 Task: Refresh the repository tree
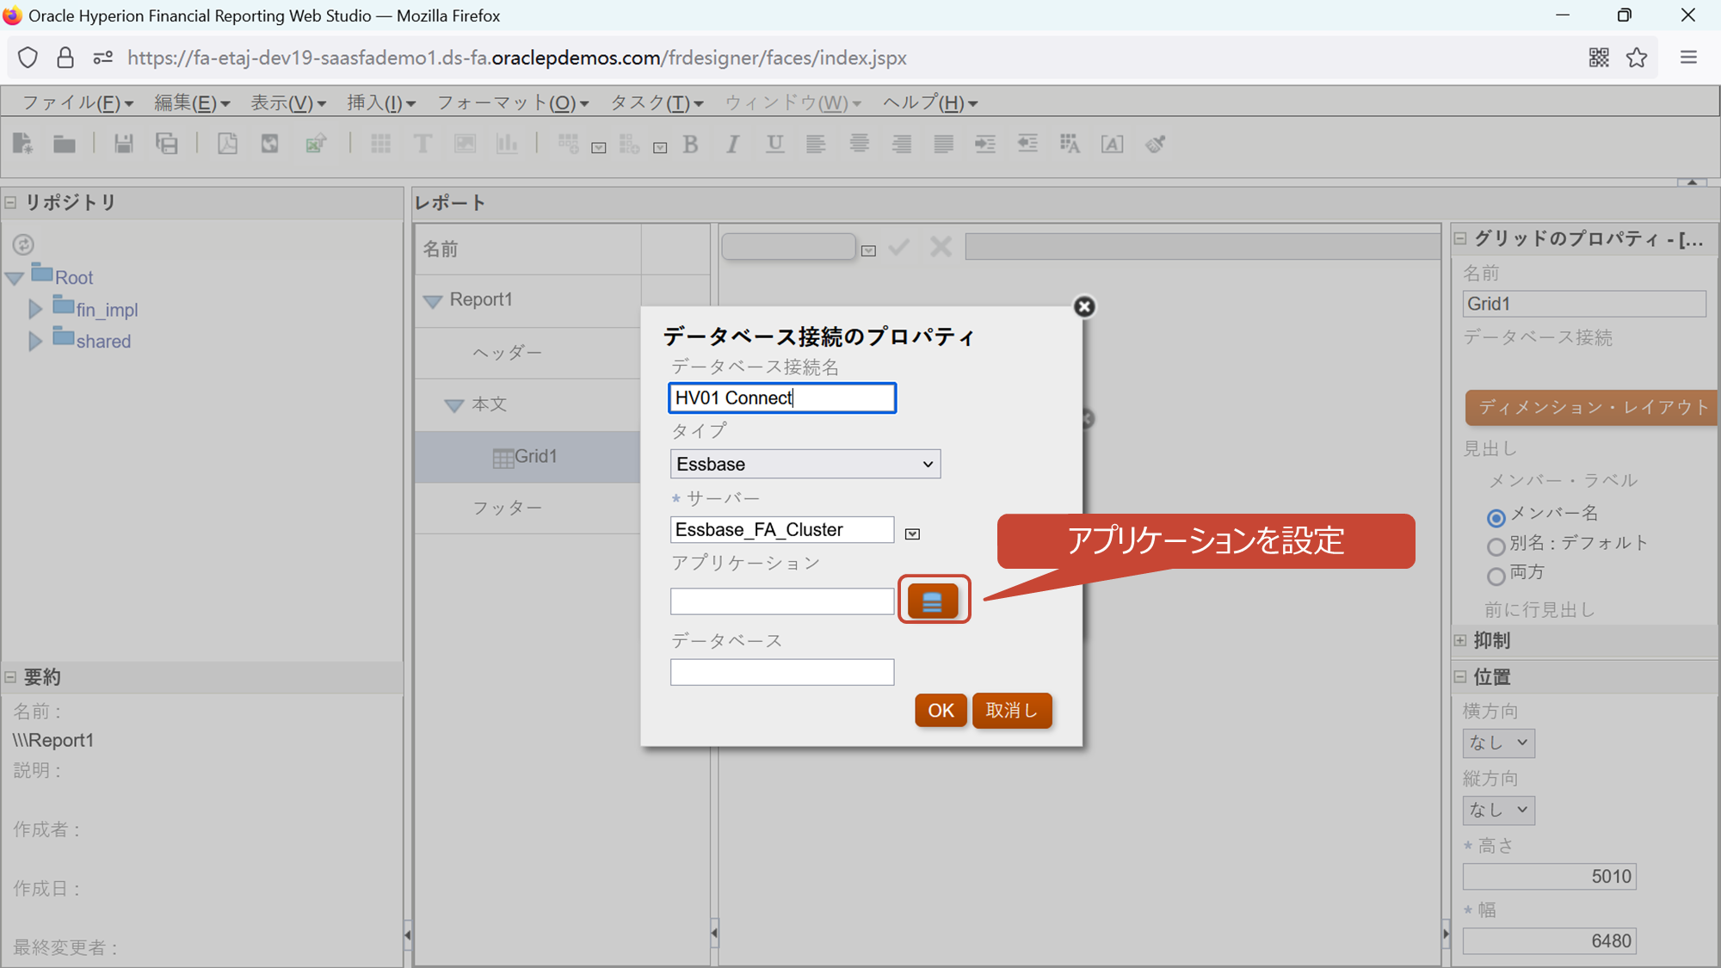click(23, 244)
